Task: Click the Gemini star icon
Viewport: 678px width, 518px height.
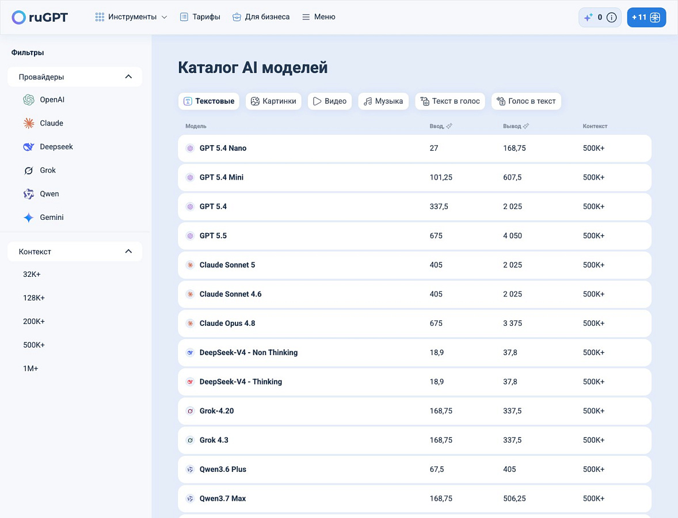Action: point(29,218)
